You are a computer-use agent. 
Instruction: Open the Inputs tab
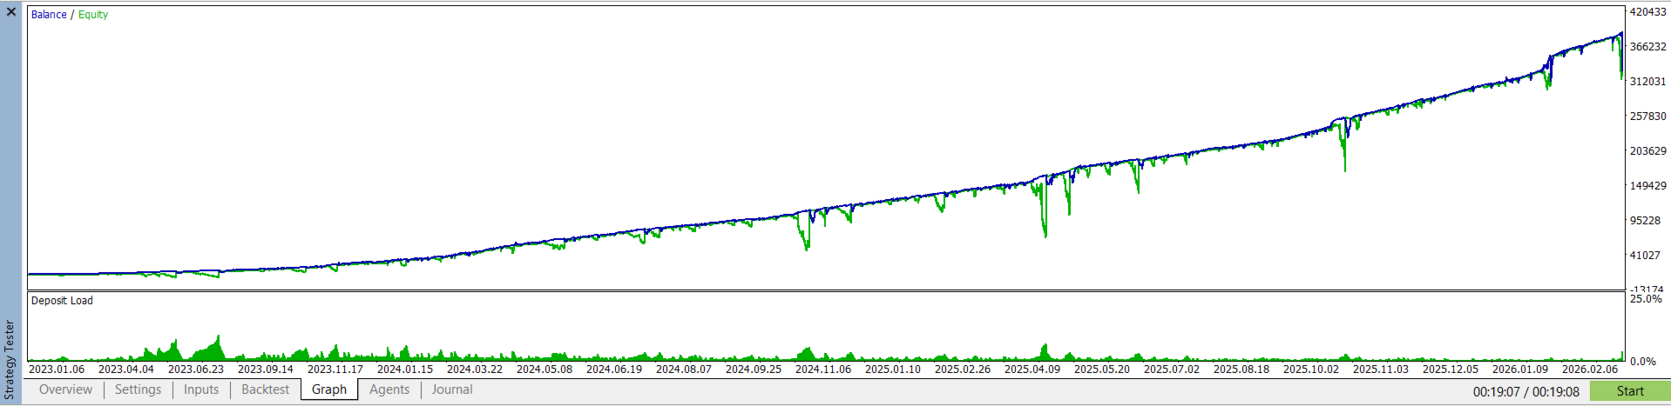pyautogui.click(x=201, y=389)
